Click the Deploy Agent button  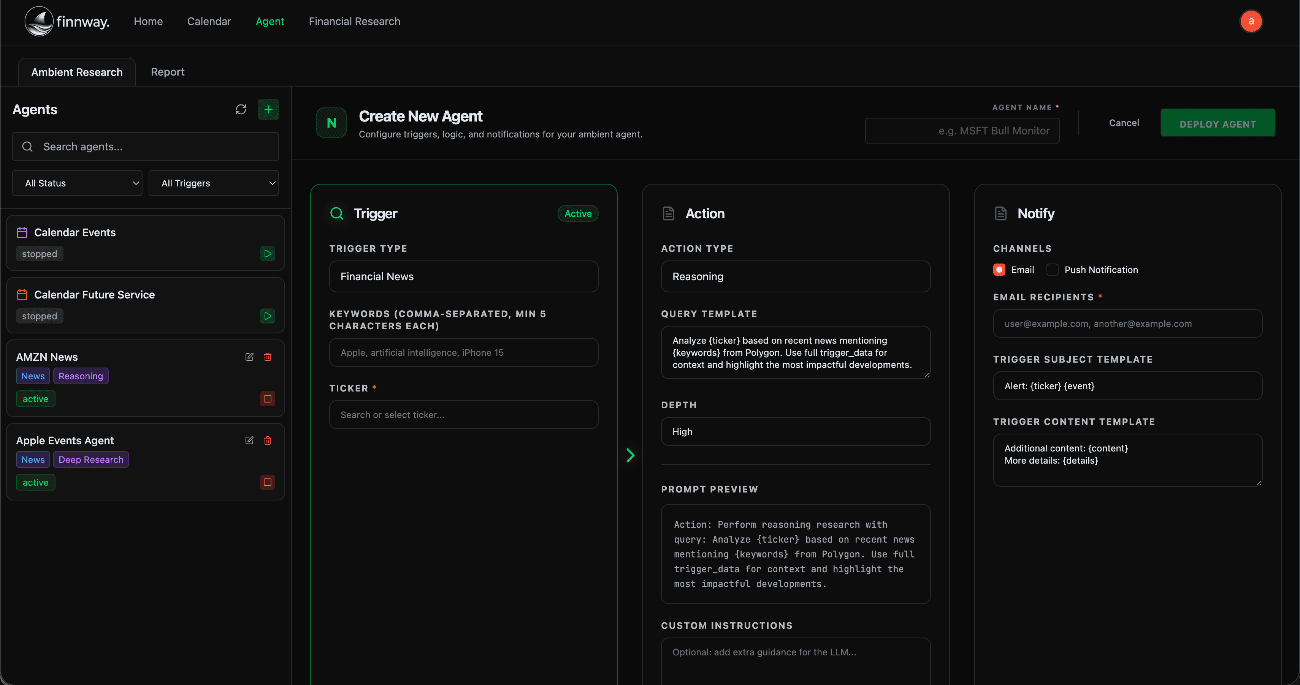[1217, 123]
